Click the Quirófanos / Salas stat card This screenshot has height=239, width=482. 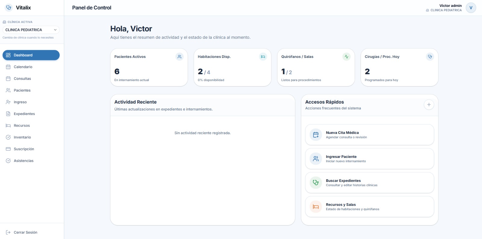point(316,67)
